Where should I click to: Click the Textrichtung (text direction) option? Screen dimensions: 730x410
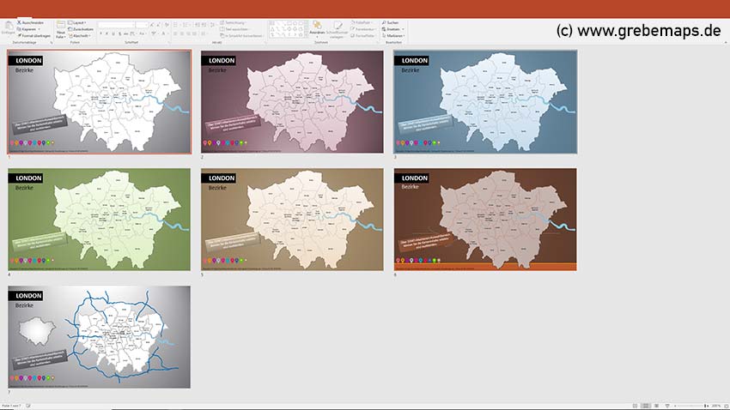234,22
